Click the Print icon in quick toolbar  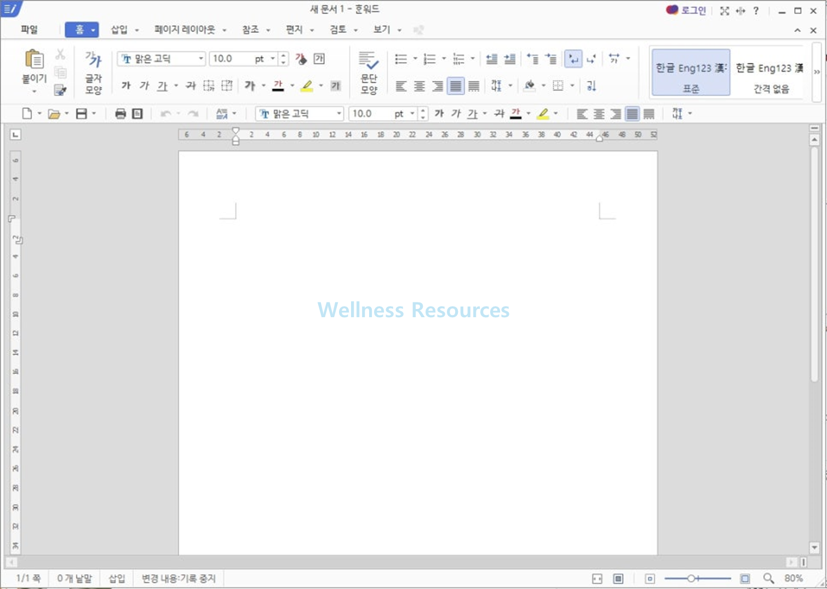tap(120, 113)
